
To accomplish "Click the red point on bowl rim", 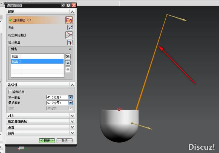I will point(119,110).
